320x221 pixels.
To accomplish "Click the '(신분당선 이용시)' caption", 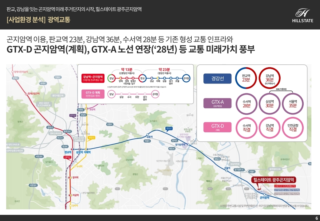I will tap(127, 73).
